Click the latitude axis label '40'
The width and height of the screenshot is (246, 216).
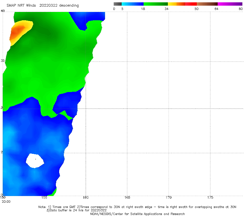pos(3,11)
